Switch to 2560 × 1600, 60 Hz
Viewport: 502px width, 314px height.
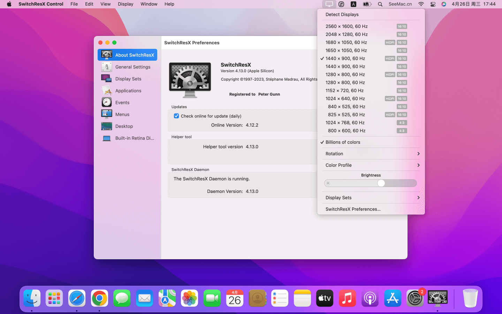(371, 26)
